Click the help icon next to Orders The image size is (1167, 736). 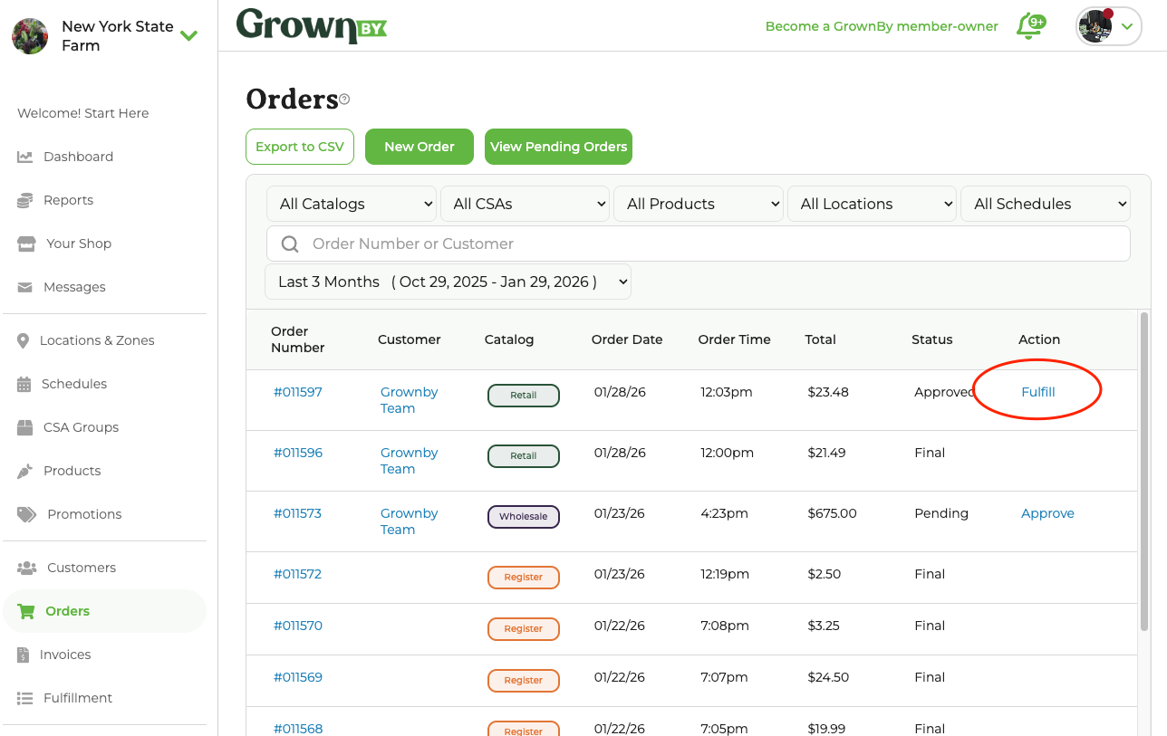(344, 100)
